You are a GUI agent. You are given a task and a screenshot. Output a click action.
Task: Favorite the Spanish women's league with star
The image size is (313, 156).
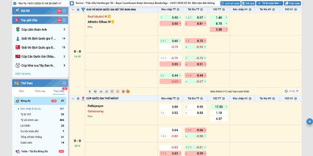click(x=78, y=9)
